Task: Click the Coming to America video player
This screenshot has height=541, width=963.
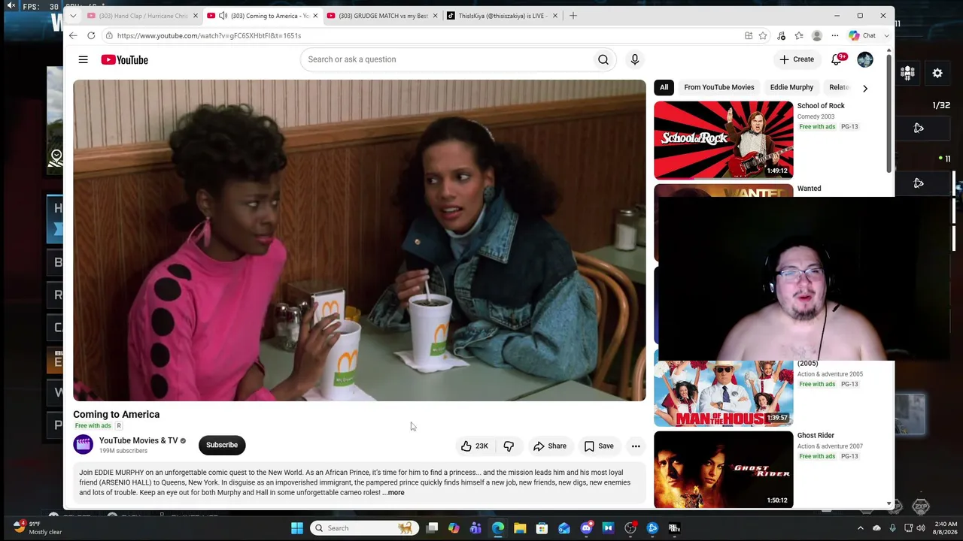Action: pyautogui.click(x=360, y=240)
